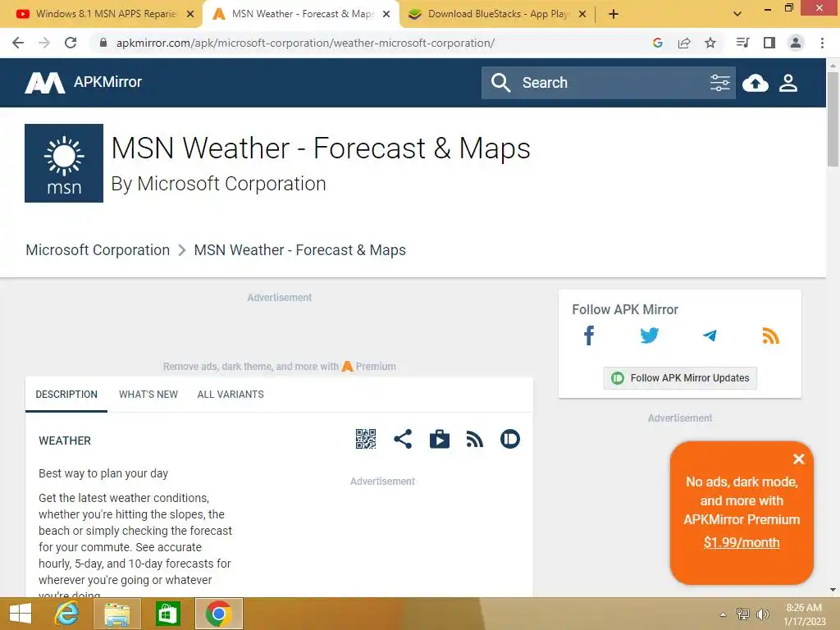The image size is (840, 630).
Task: Reload the current page
Action: 71,43
